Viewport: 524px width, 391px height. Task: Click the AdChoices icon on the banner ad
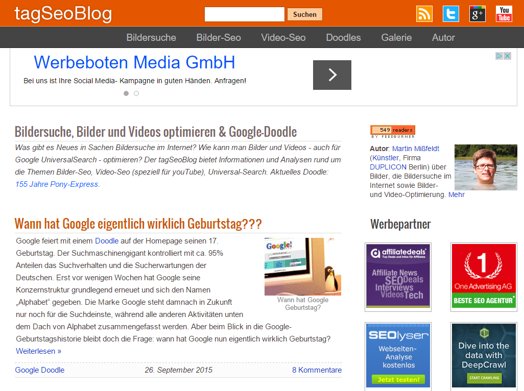pos(500,56)
